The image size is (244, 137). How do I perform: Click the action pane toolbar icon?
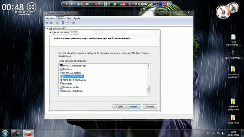pos(67,23)
